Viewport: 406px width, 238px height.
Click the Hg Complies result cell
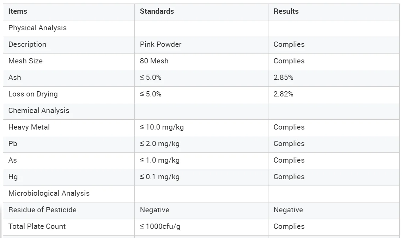click(x=289, y=177)
